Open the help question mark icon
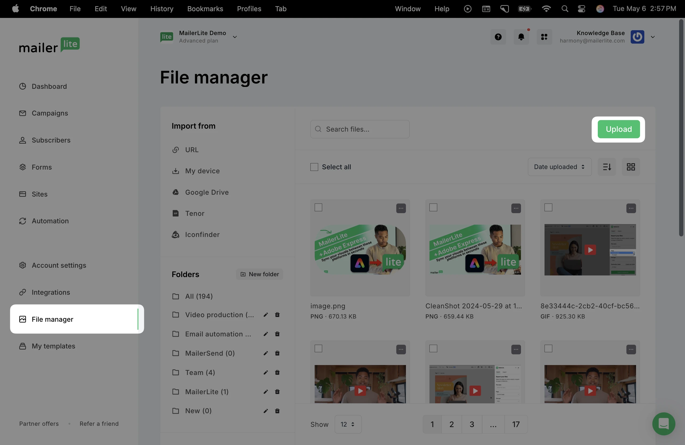This screenshot has height=445, width=685. (498, 37)
